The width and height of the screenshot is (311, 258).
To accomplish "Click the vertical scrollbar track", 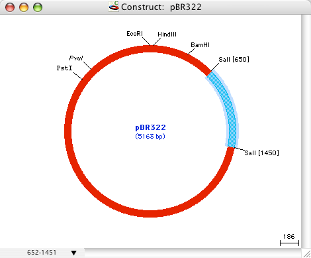I will 306,131.
